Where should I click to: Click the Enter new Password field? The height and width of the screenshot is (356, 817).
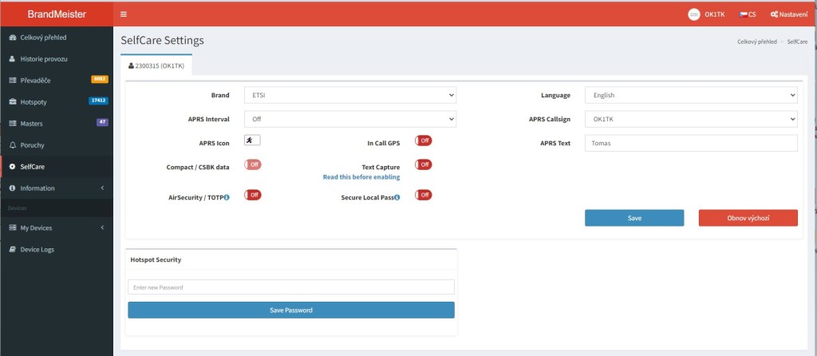point(291,287)
